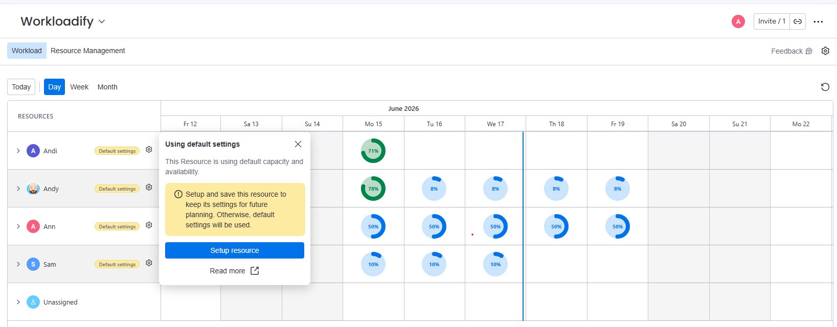Expand the Unassigned row

[18, 302]
